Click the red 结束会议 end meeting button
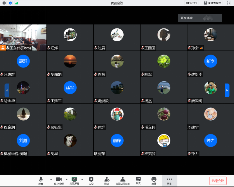The width and height of the screenshot is (234, 187). 218,181
